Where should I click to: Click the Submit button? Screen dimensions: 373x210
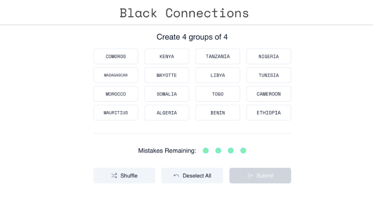point(260,175)
